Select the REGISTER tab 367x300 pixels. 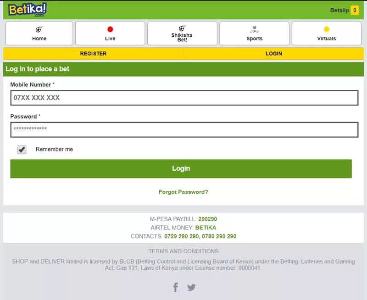point(94,54)
